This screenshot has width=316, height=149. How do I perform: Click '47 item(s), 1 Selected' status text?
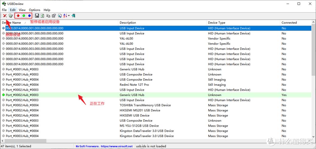(x=16, y=146)
